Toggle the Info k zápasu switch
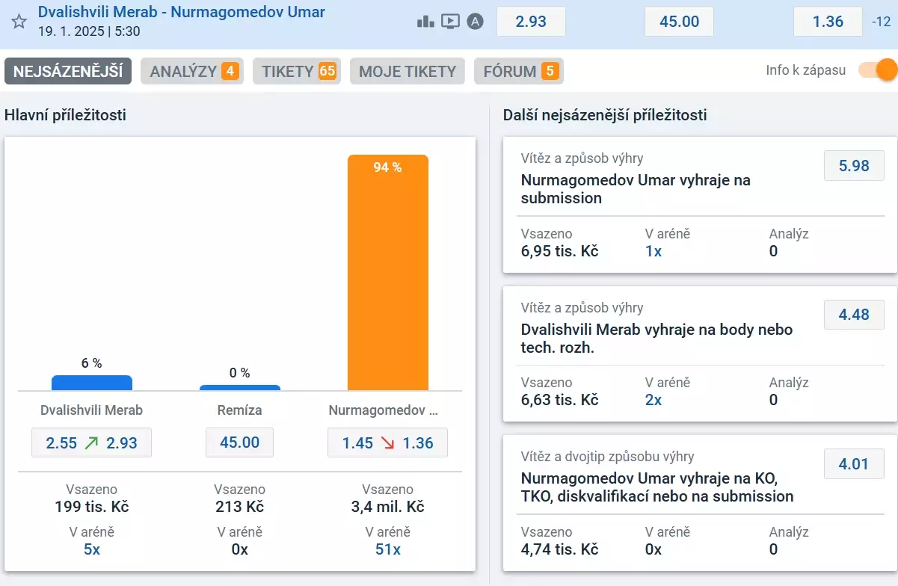The width and height of the screenshot is (898, 586). 877,70
